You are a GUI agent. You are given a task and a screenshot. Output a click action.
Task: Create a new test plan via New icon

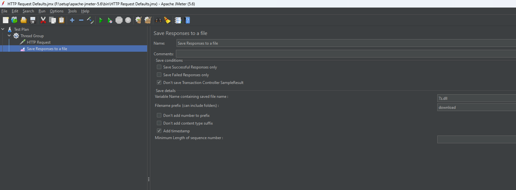5,20
